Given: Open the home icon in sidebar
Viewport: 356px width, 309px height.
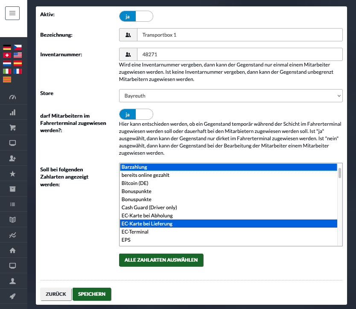Looking at the screenshot, I should [13, 250].
